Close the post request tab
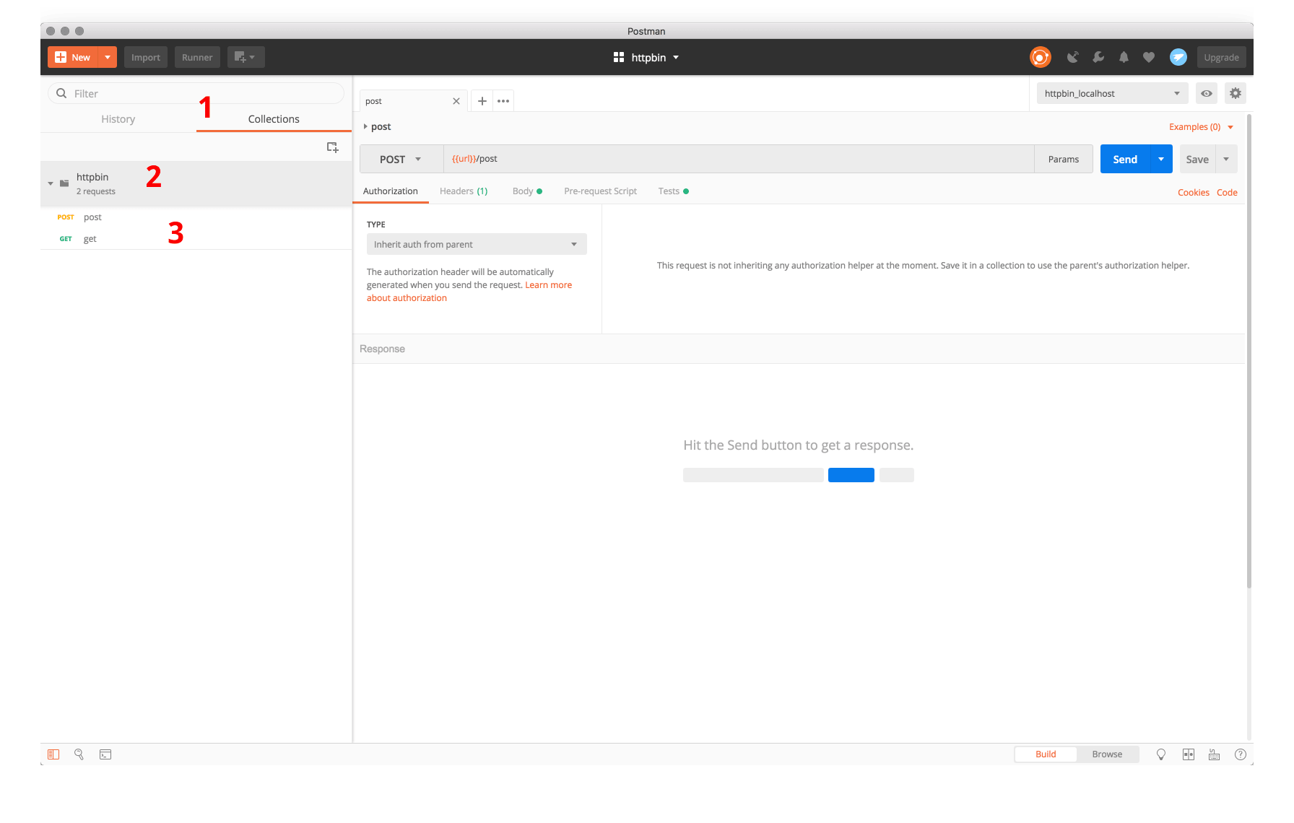The width and height of the screenshot is (1294, 823). pos(456,101)
